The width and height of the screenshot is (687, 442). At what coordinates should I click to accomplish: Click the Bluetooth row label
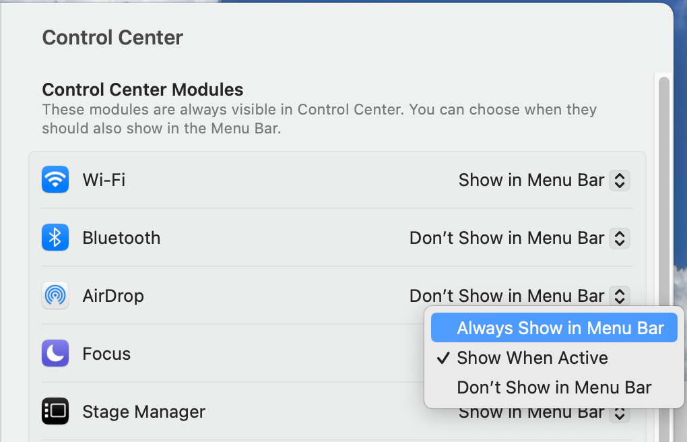tap(121, 238)
